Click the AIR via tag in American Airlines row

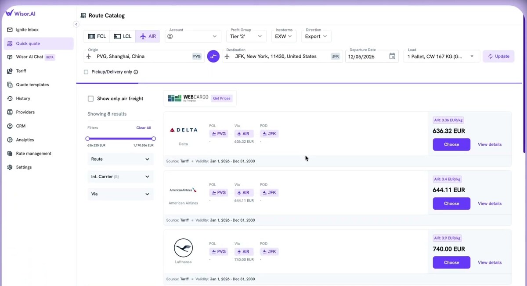pyautogui.click(x=244, y=193)
